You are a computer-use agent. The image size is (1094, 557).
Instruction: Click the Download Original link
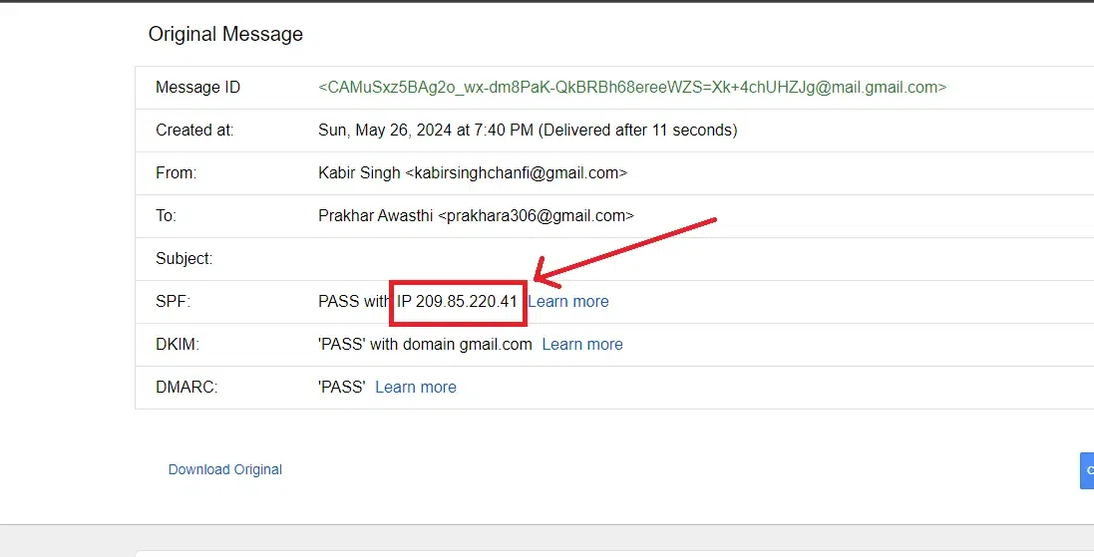point(225,469)
